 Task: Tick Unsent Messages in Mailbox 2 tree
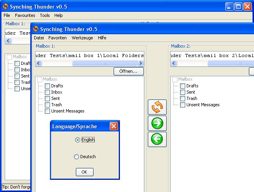click(183, 105)
